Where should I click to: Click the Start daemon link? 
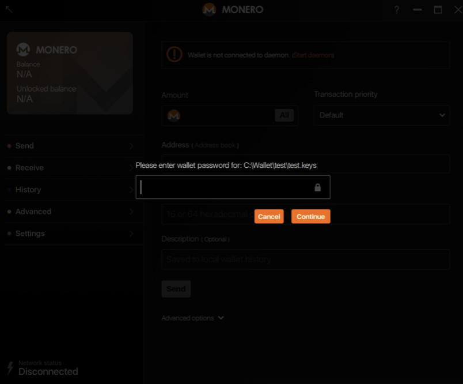pyautogui.click(x=312, y=55)
